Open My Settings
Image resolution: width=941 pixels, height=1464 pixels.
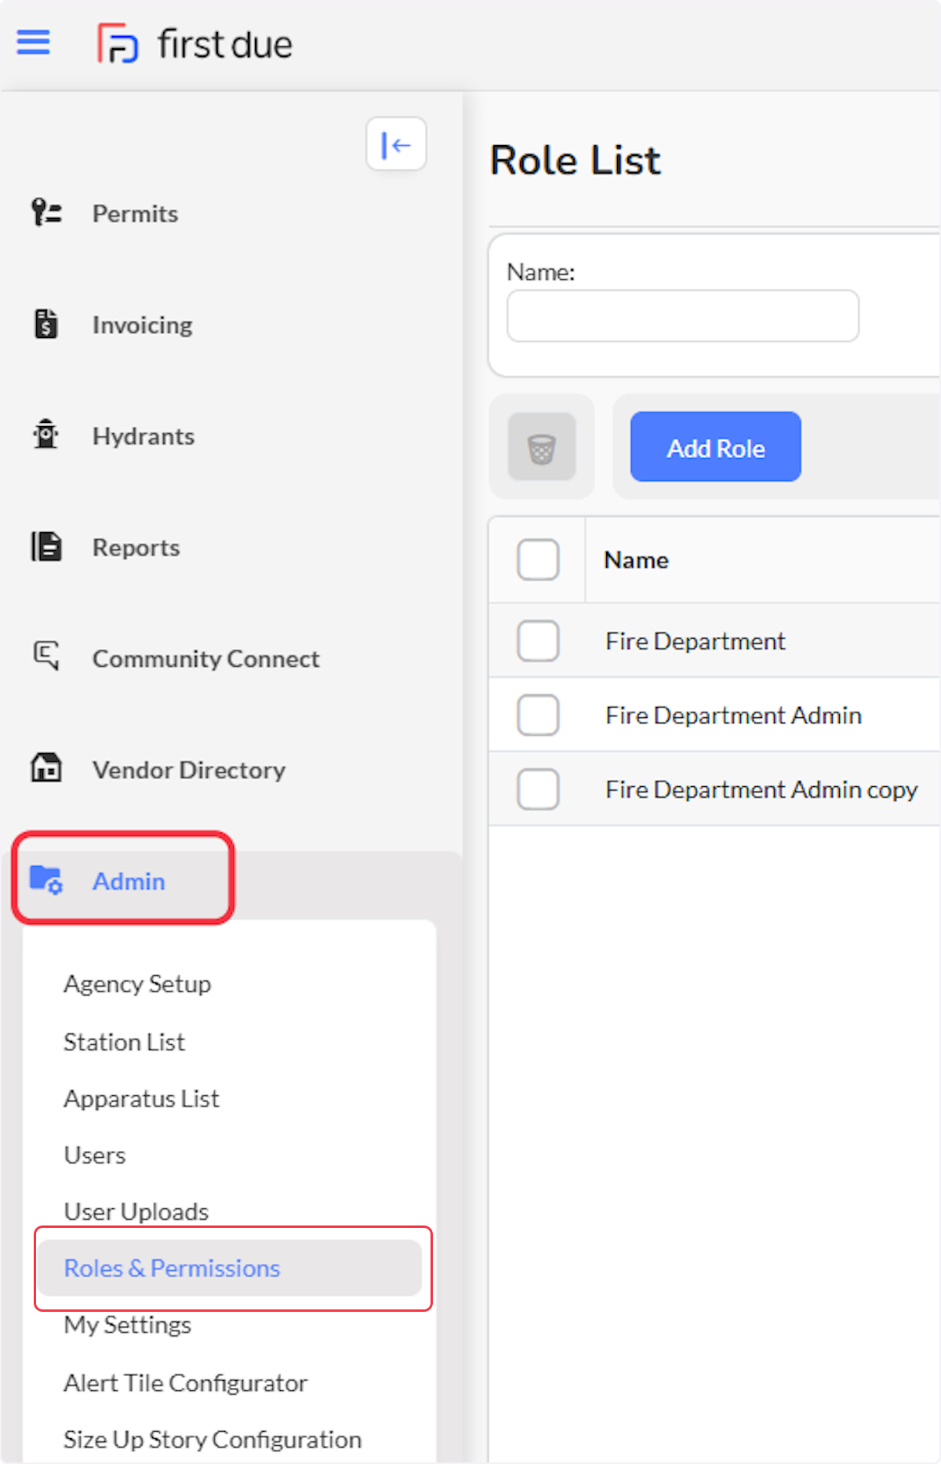pos(127,1324)
